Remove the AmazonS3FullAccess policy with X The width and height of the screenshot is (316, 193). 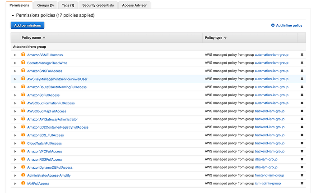302,95
